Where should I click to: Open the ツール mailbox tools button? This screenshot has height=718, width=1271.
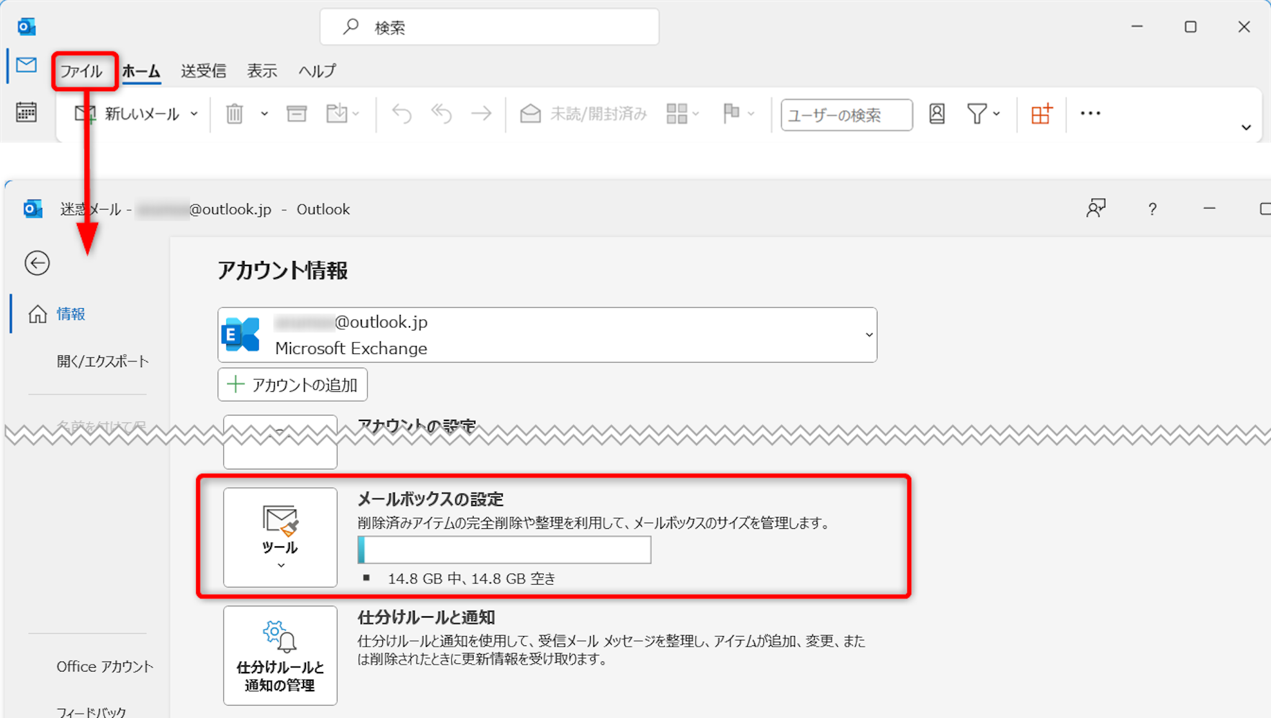[280, 537]
